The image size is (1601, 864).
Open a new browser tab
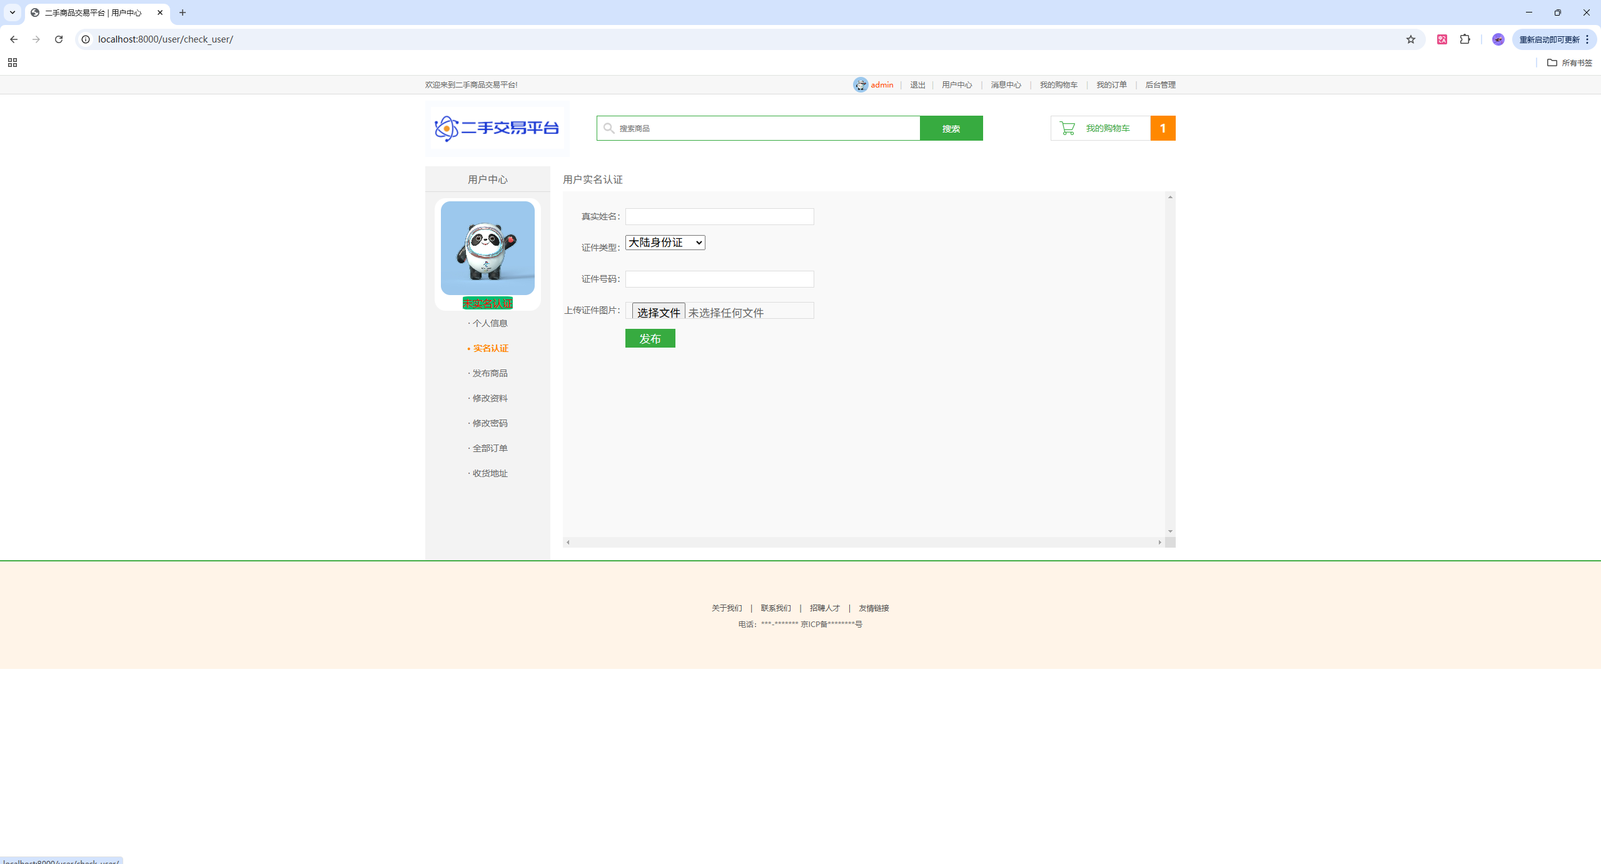pyautogui.click(x=183, y=13)
